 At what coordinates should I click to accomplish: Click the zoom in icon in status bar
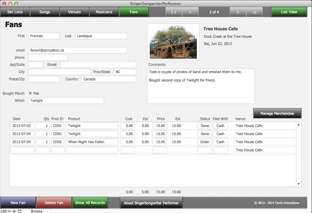tap(14, 211)
